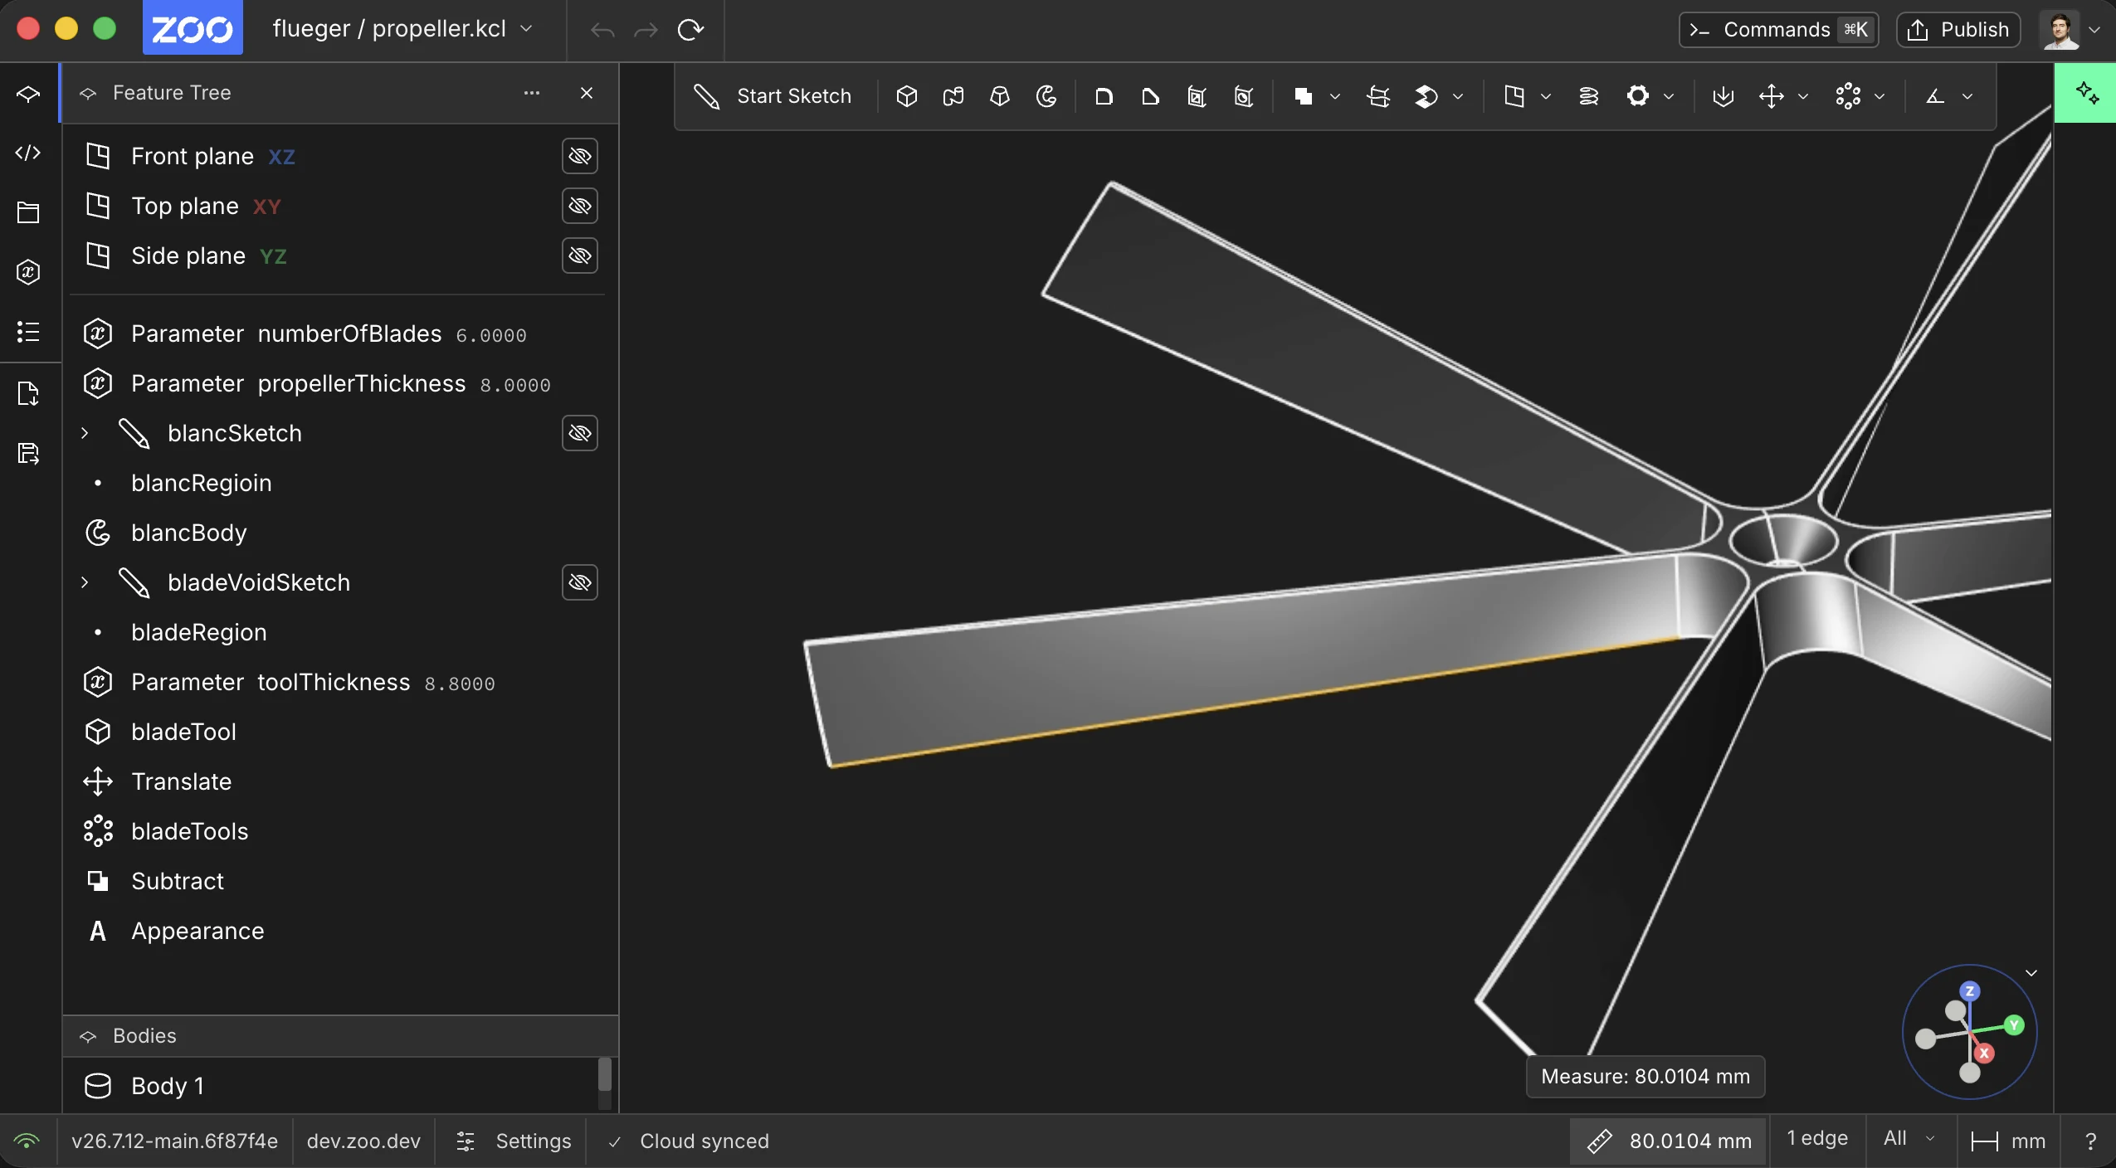Click the dev.zoo.dev environment link
The height and width of the screenshot is (1168, 2116).
click(x=363, y=1141)
